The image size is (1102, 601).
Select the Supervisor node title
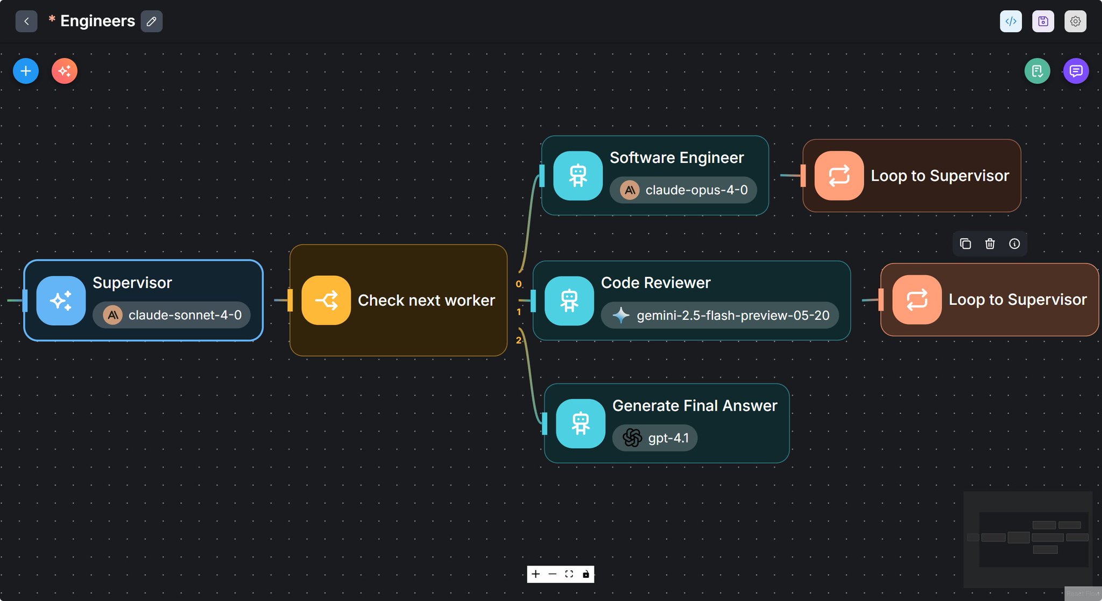pyautogui.click(x=132, y=283)
